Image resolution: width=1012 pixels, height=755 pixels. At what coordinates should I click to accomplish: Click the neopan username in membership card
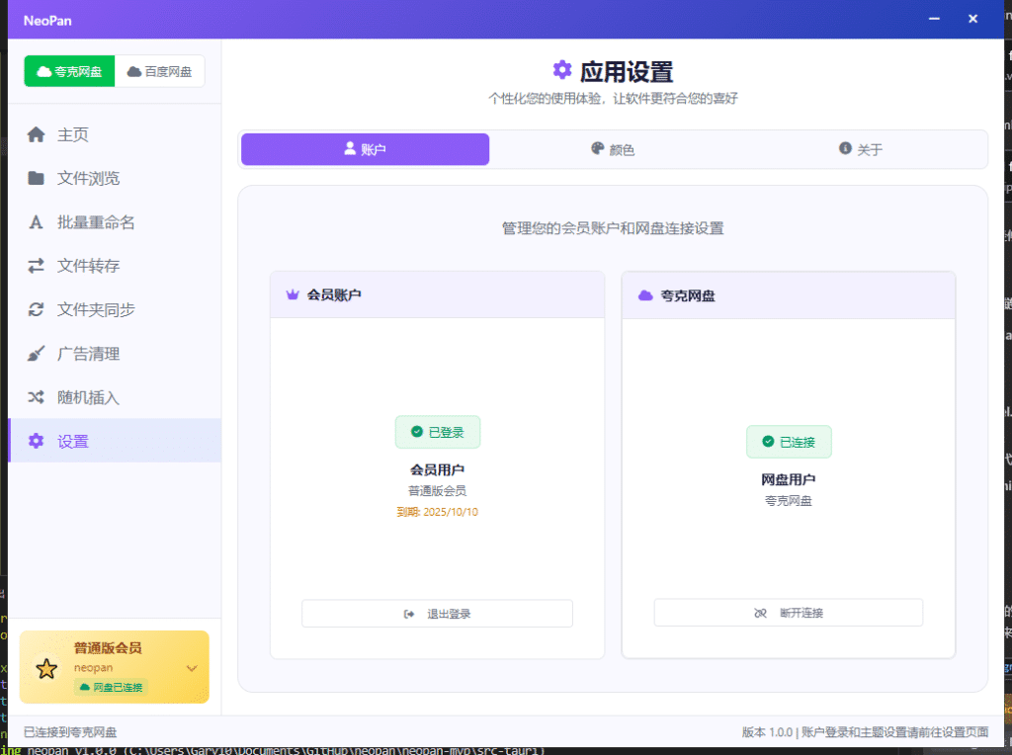pyautogui.click(x=93, y=667)
